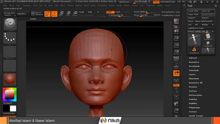The width and height of the screenshot is (220, 124).
Task: Open the Preferences menu
Action: pos(102,6)
